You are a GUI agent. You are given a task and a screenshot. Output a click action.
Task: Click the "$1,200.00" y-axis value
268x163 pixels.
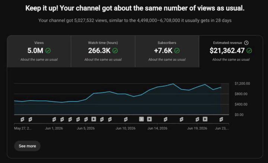pos(242,84)
